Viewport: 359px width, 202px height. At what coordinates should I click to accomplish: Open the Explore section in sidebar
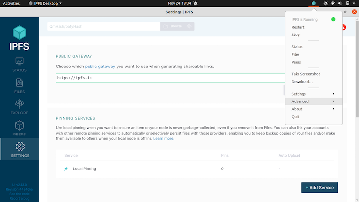click(x=19, y=106)
